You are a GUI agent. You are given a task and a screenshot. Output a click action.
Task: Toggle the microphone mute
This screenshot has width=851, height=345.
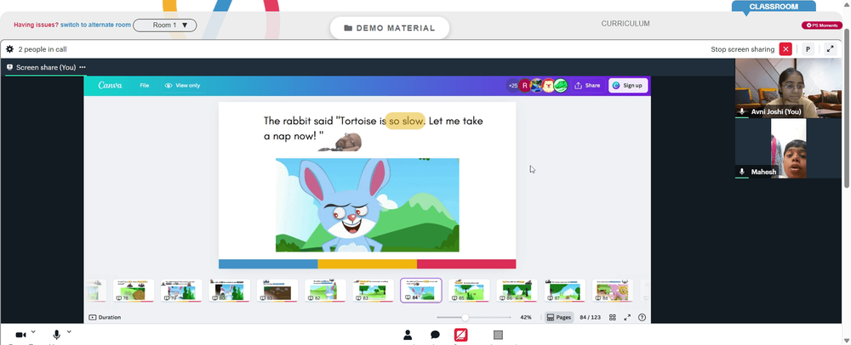point(56,335)
